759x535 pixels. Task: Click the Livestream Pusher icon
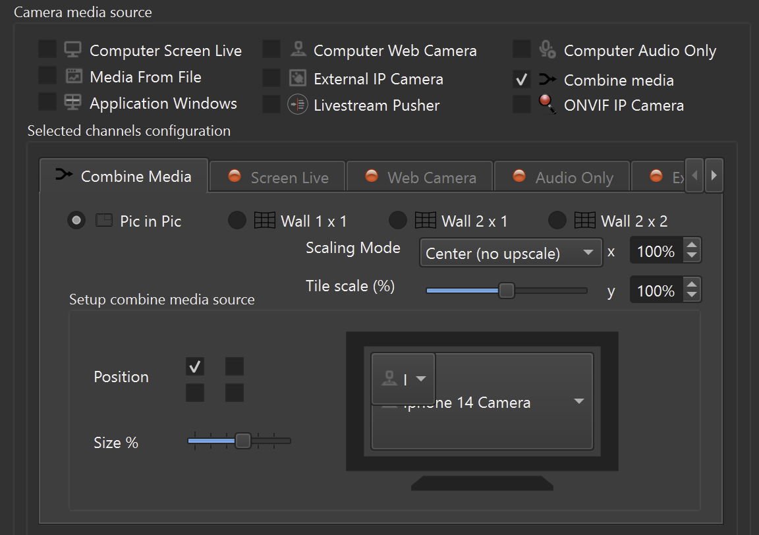pos(297,105)
